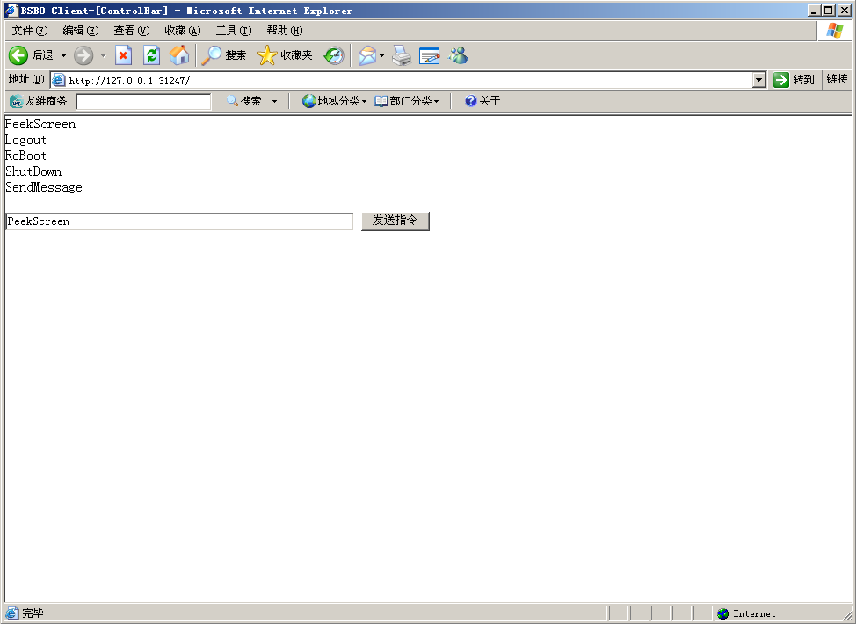The image size is (856, 624).
Task: Click the address bar URL field
Action: [410, 80]
